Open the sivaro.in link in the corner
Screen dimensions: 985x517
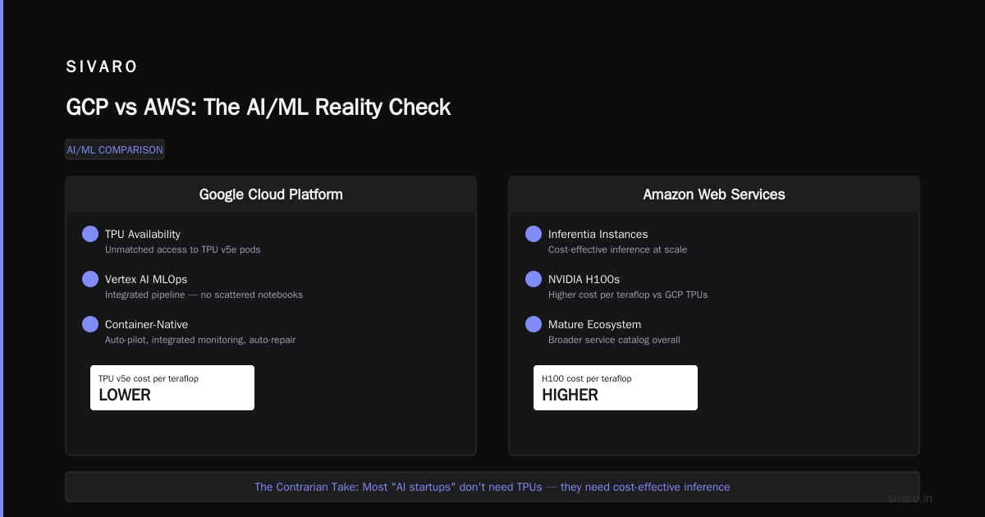point(911,498)
